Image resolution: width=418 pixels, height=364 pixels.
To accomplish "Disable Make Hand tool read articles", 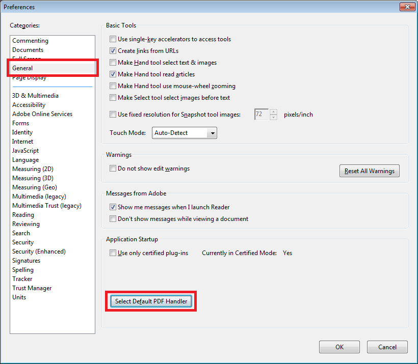I will pyautogui.click(x=113, y=74).
